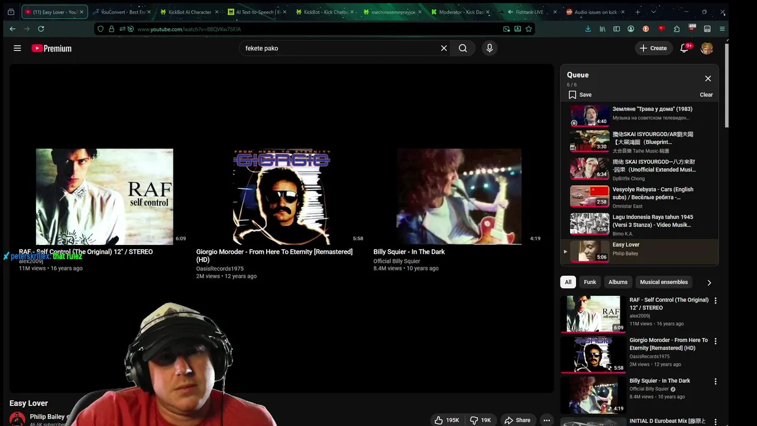757x426 pixels.
Task: Switch to the KickBot AI Character tab
Action: [190, 12]
